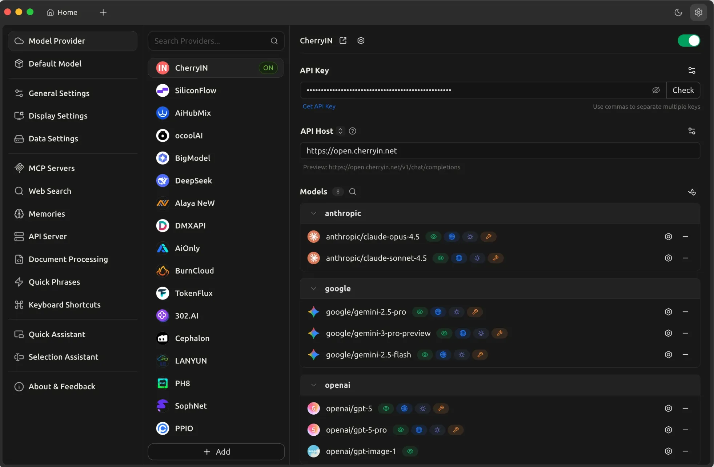Viewport: 714px width, 467px height.
Task: Go to Display Settings
Action: (73, 116)
